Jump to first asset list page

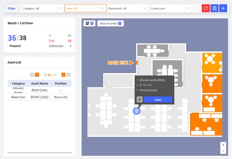32,75
